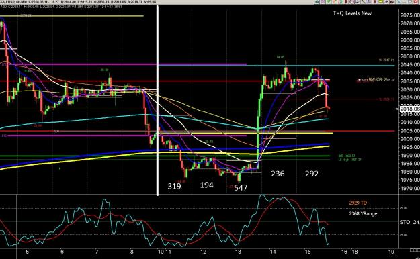
Task: Click the 1970.00 price axis label
Action: (410, 188)
